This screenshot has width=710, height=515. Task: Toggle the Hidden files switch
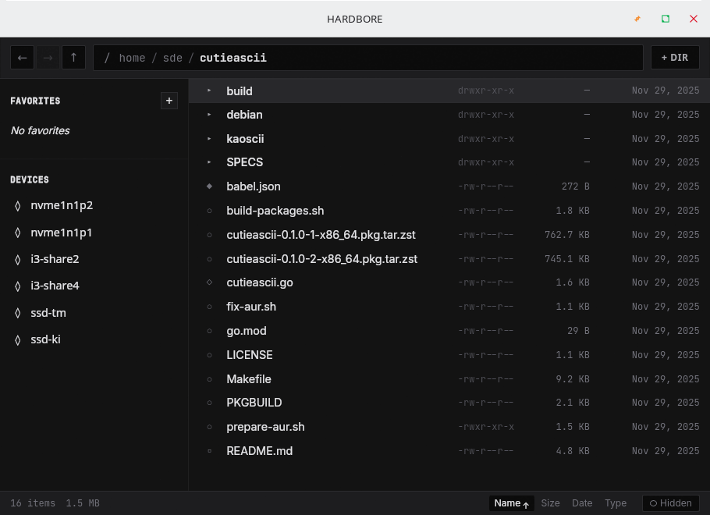tap(670, 503)
